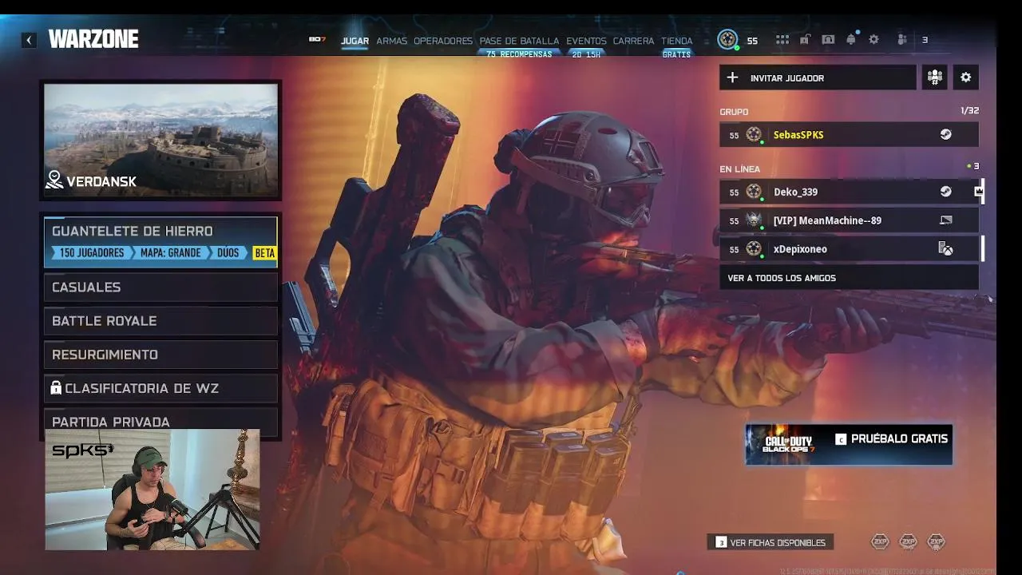
Task: Select friend xDepixoneo name
Action: click(800, 249)
